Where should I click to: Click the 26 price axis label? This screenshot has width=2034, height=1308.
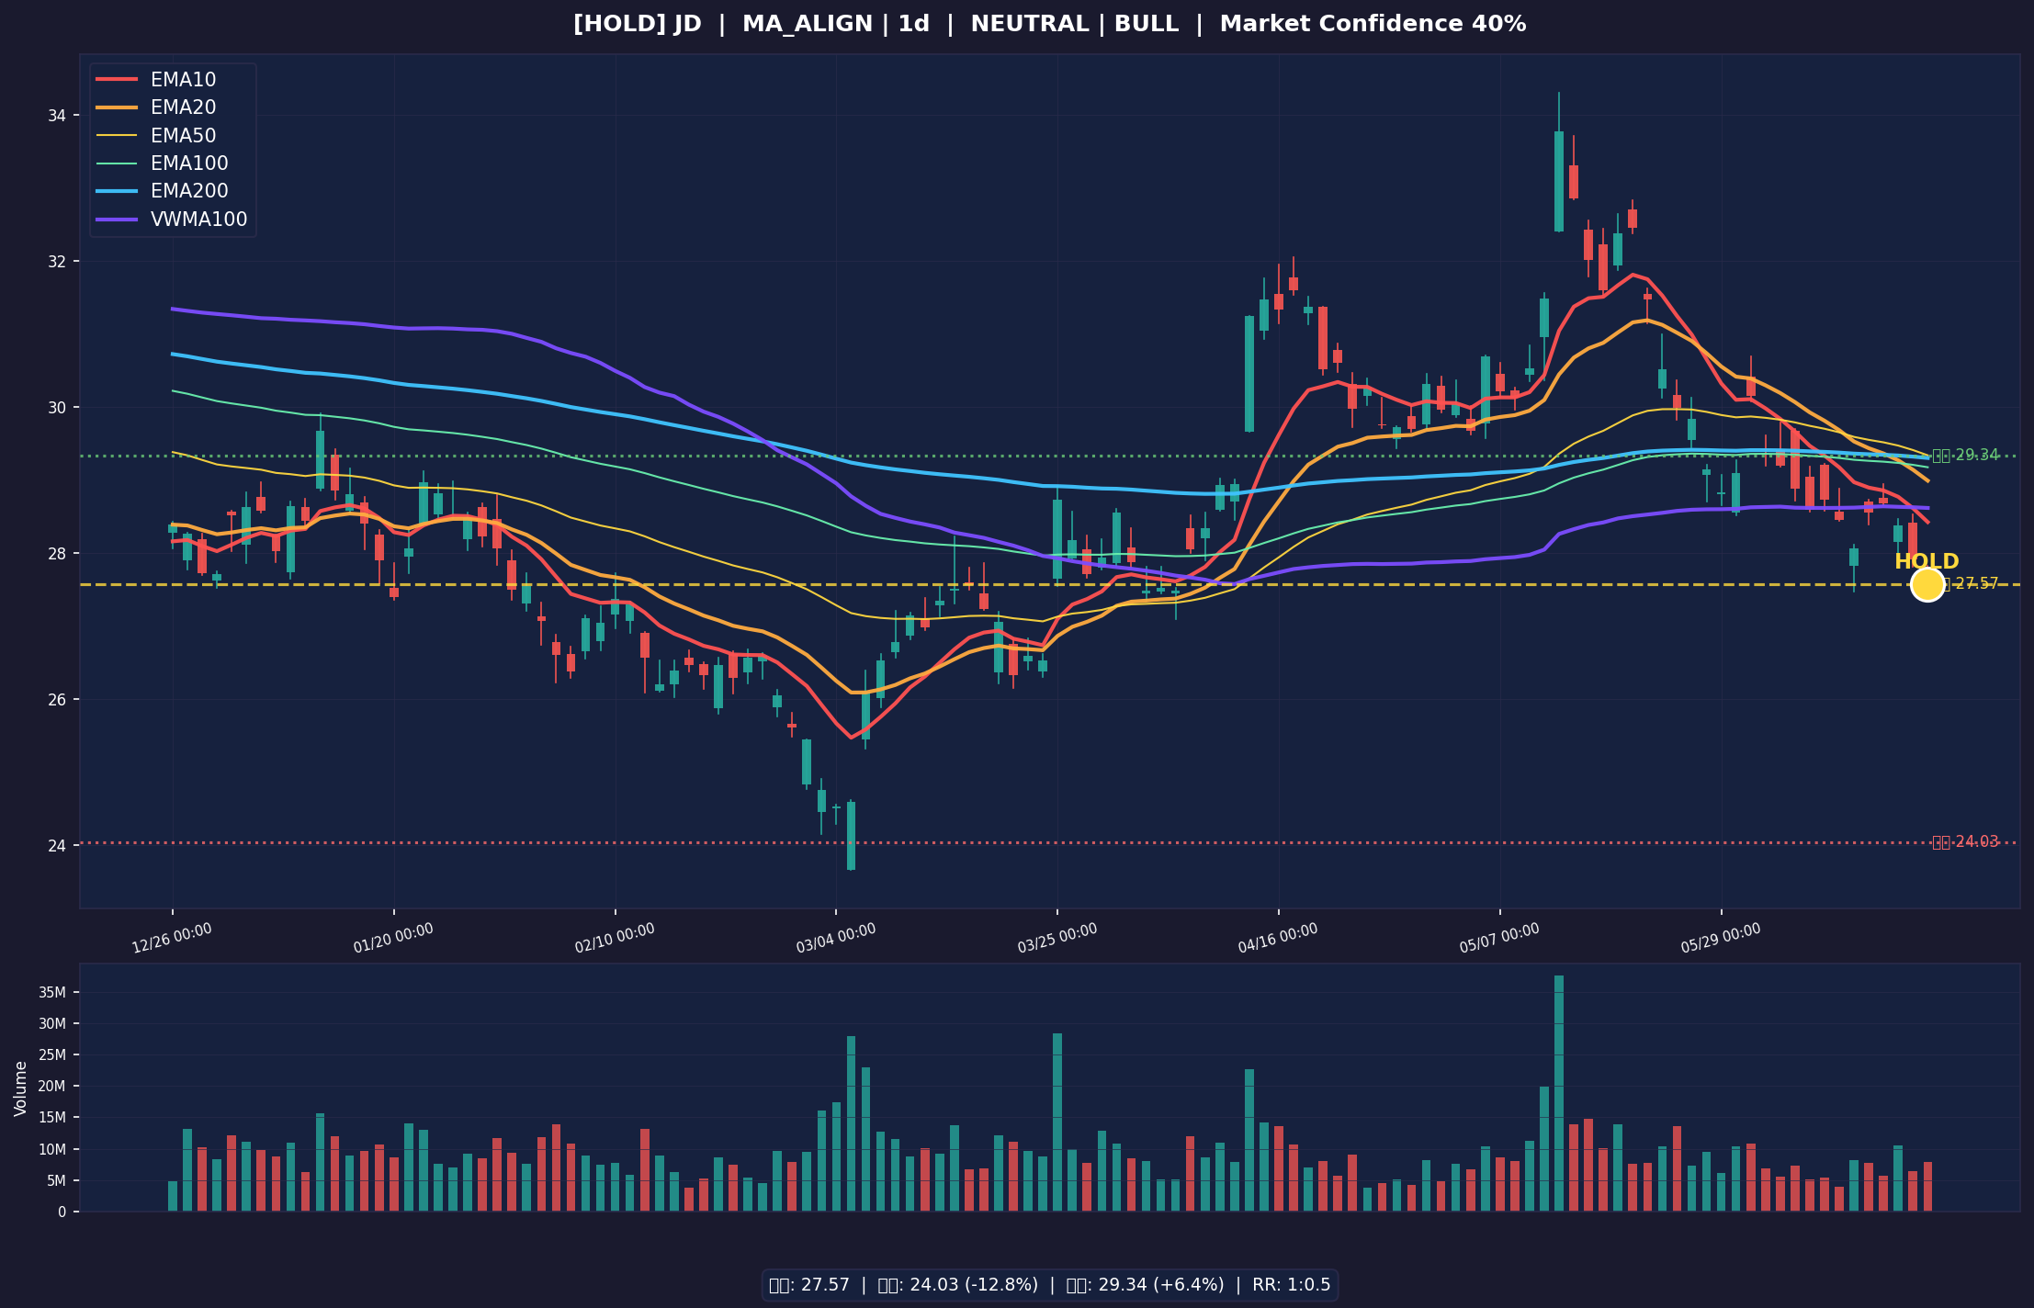[x=57, y=700]
